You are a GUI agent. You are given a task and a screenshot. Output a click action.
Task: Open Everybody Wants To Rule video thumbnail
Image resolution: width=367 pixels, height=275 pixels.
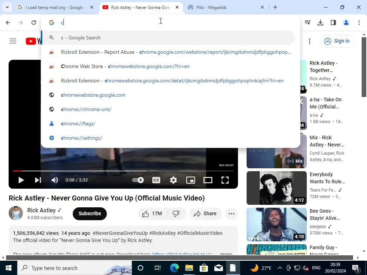tap(277, 188)
